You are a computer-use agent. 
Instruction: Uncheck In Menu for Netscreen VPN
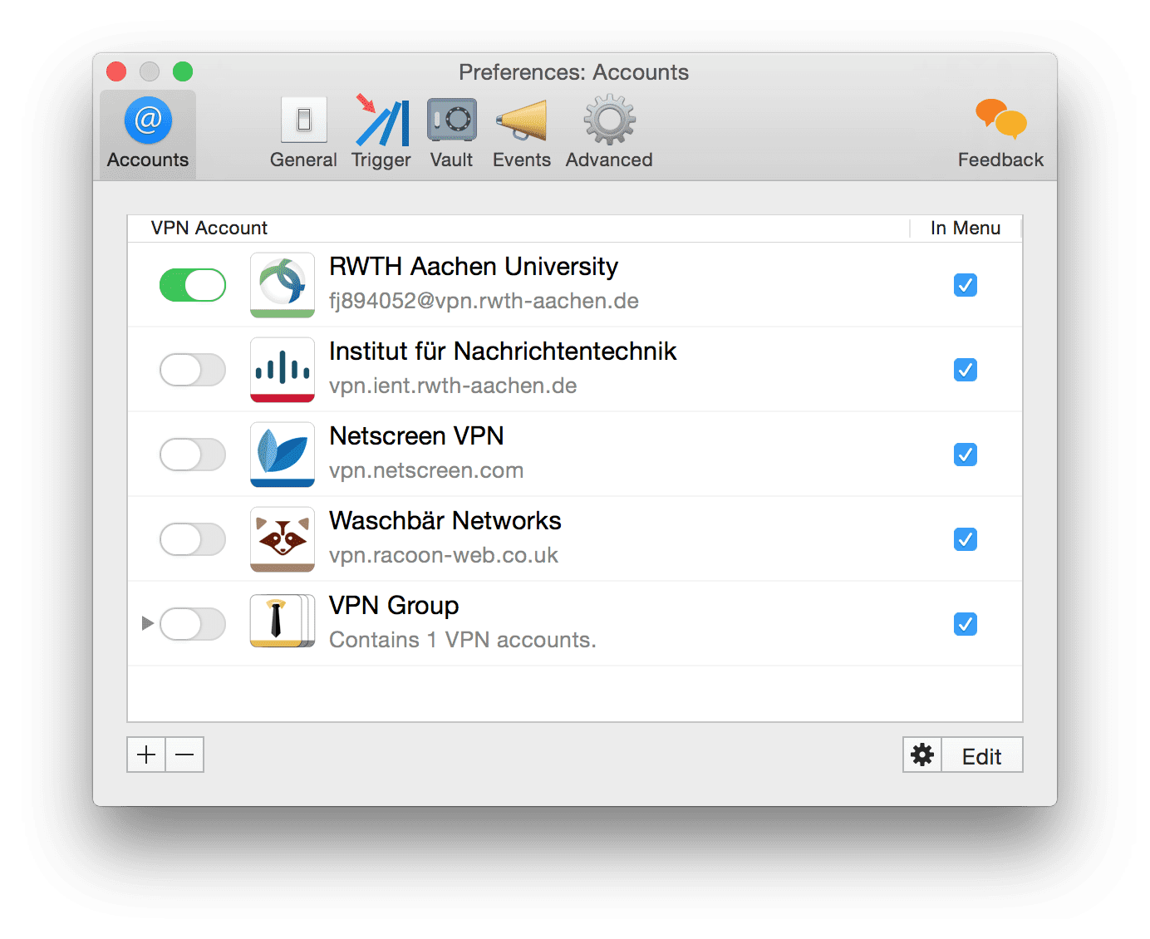coord(966,455)
